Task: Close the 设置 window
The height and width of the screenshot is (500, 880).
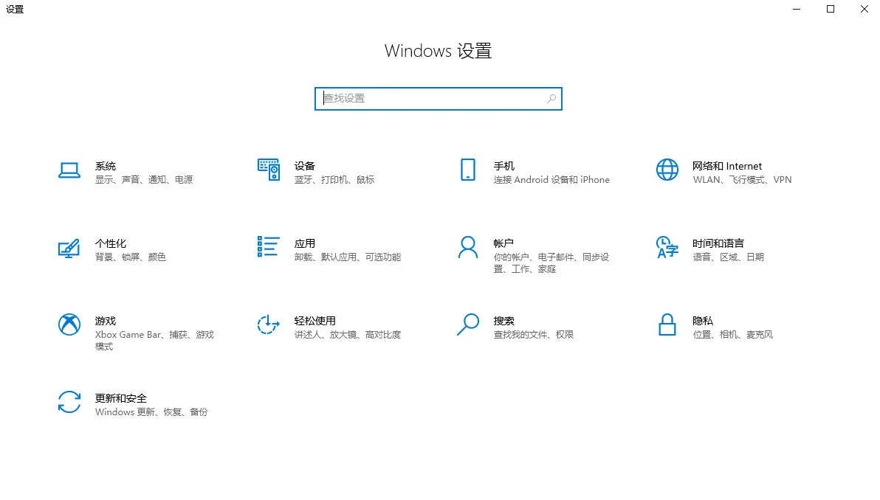Action: tap(864, 9)
